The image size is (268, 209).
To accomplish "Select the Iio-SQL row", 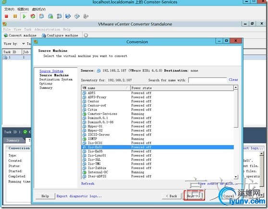I will [158, 160].
